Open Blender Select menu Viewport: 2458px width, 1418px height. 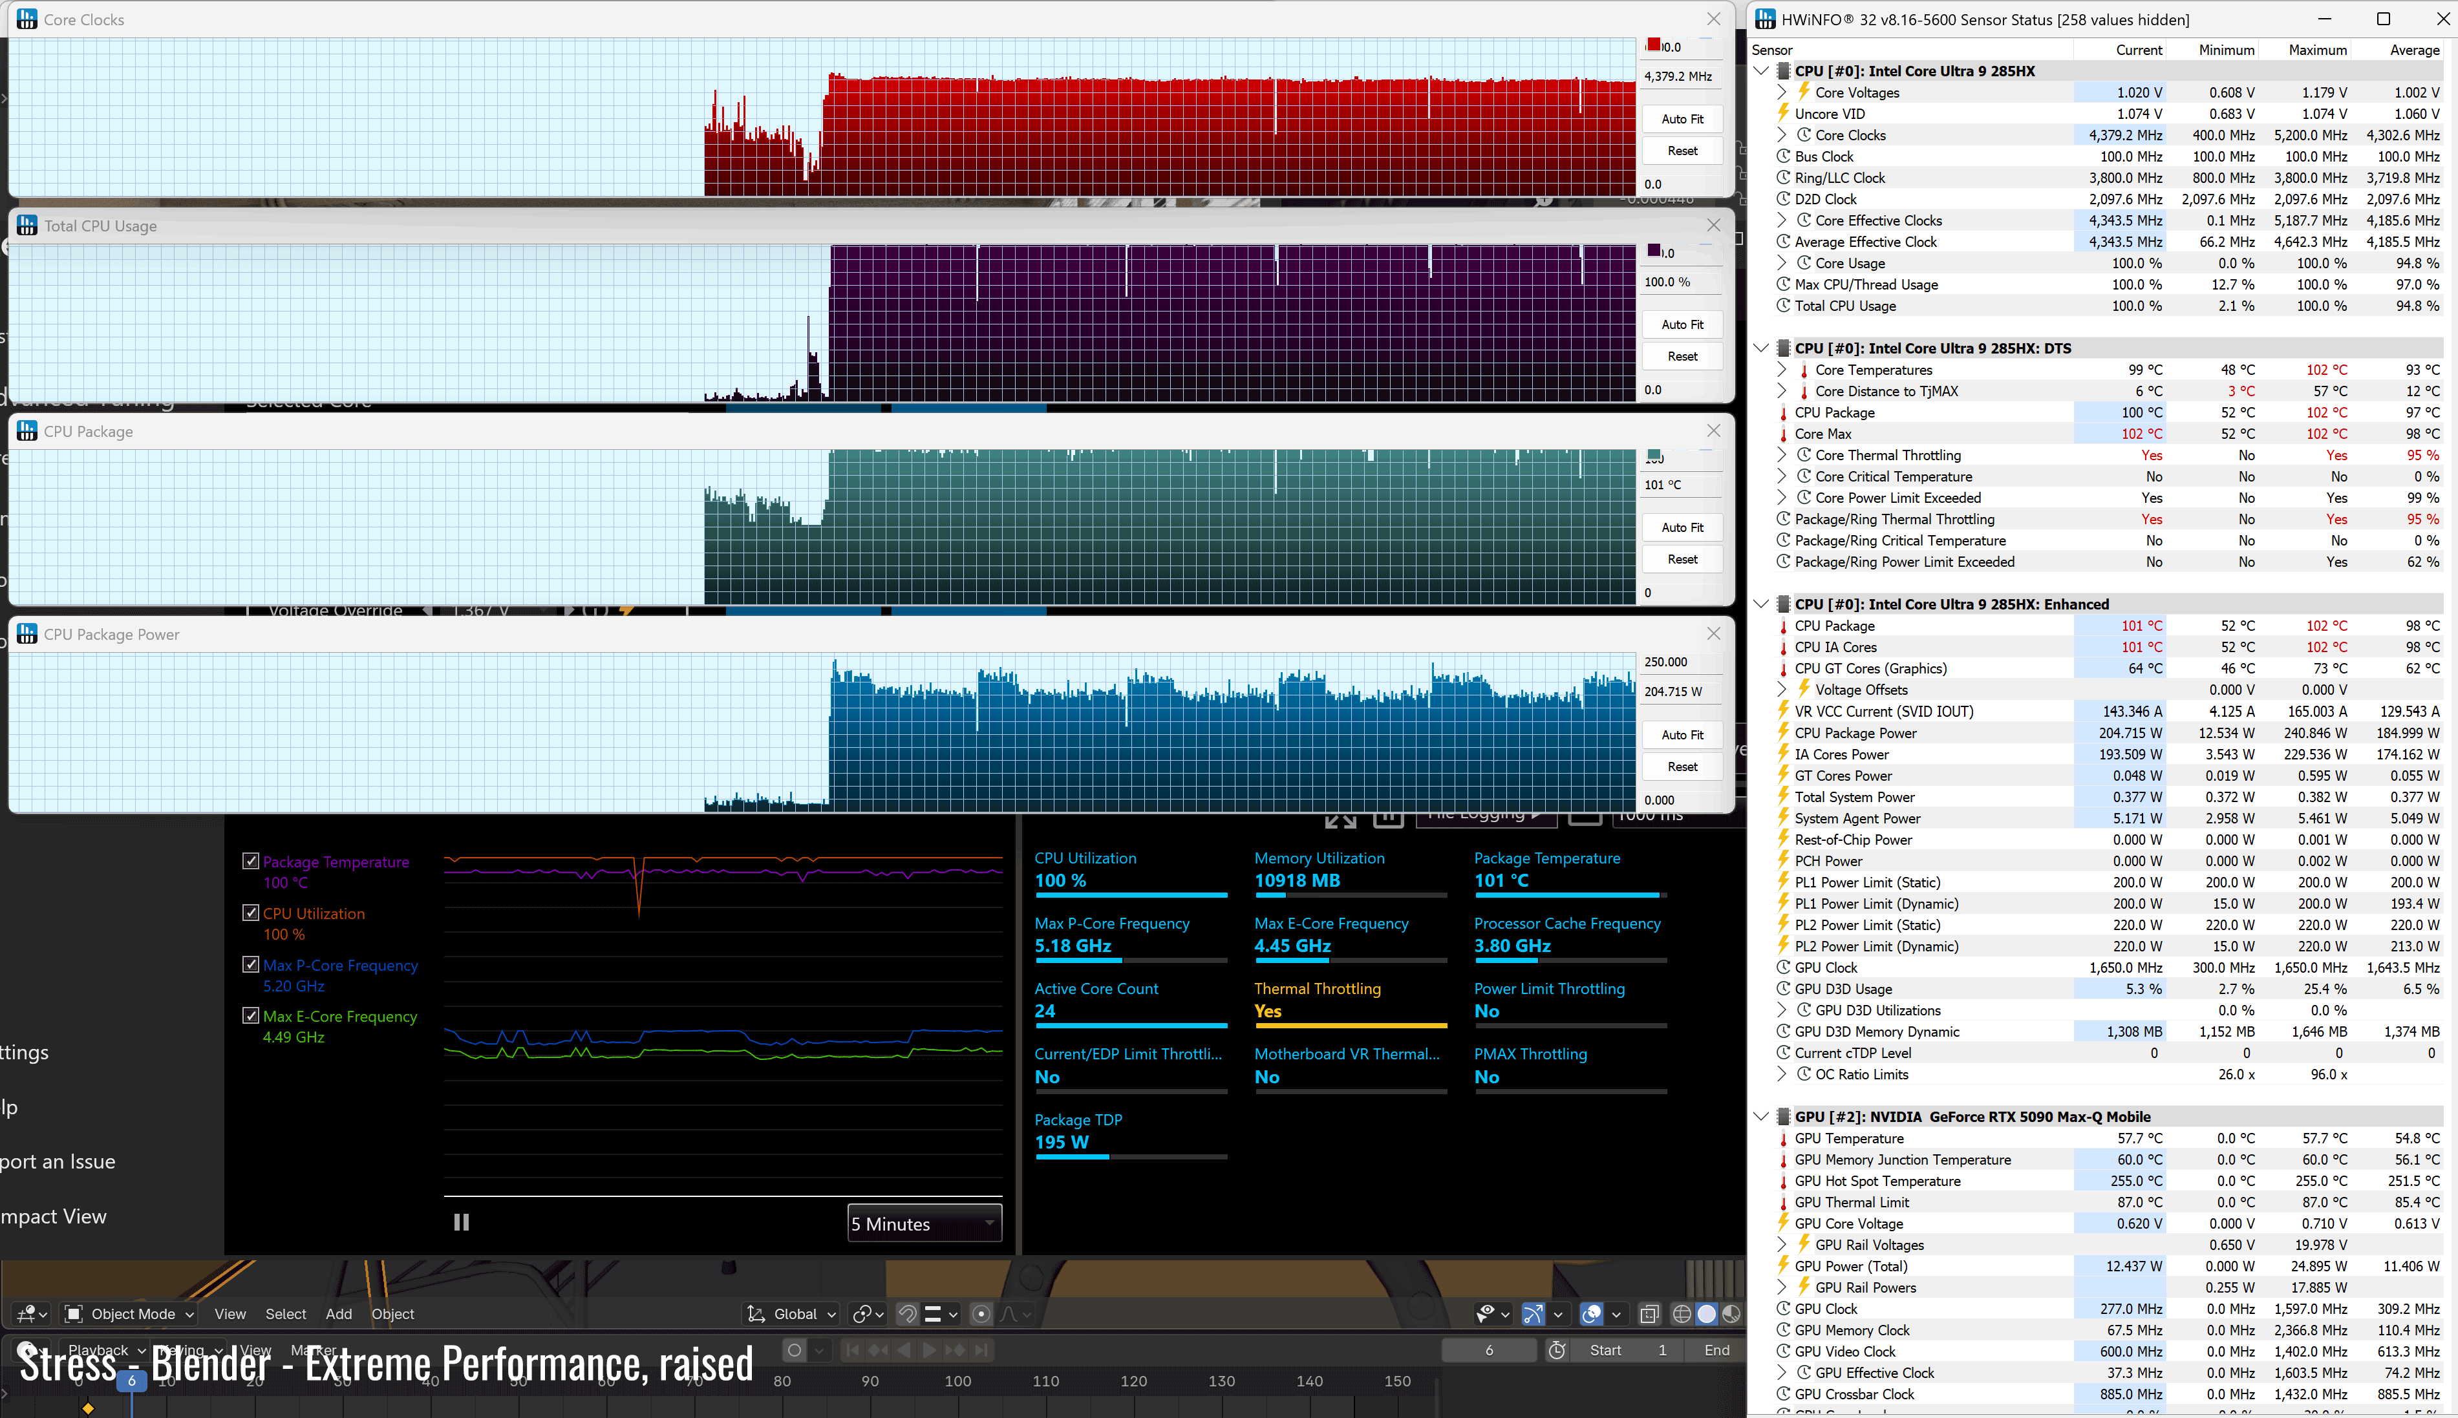[286, 1314]
